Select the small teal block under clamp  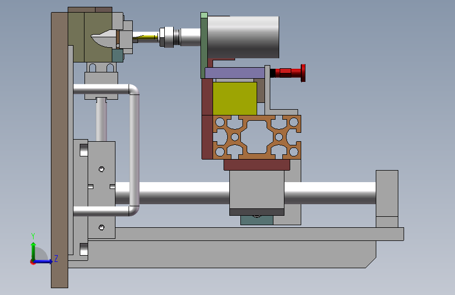pyautogui.click(x=118, y=56)
